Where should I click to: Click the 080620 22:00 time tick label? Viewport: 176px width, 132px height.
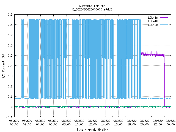(158, 123)
